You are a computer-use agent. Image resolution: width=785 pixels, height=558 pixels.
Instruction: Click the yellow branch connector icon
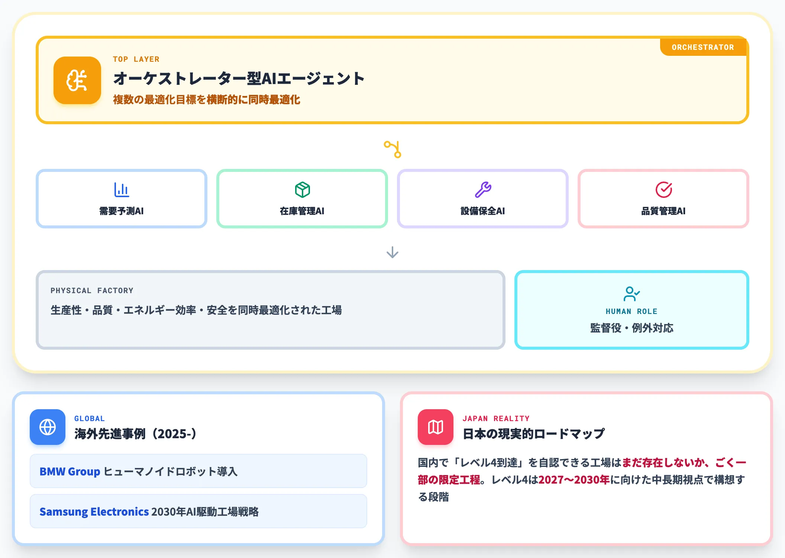pos(392,149)
